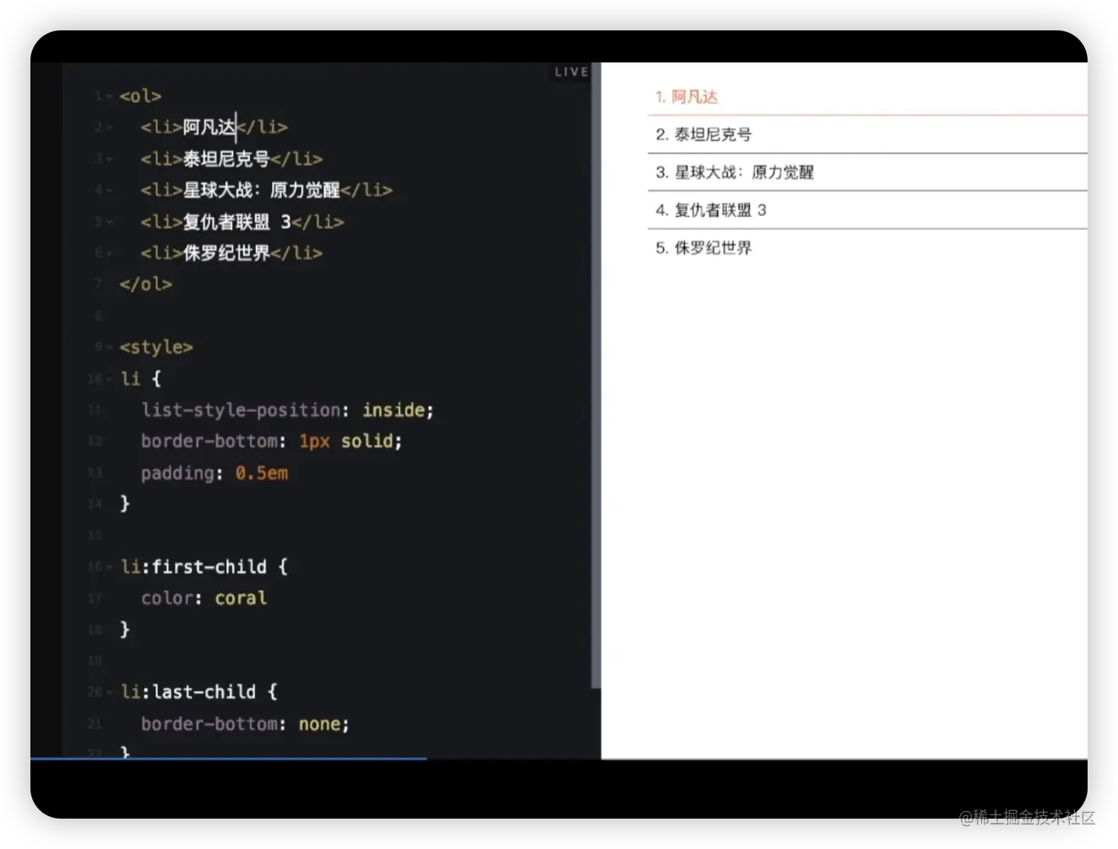Click the LIVE indicator label
This screenshot has width=1118, height=849.
[x=571, y=72]
